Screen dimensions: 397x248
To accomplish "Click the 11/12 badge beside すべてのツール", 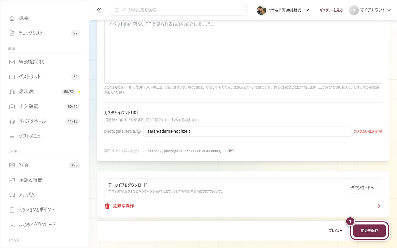I will [73, 122].
